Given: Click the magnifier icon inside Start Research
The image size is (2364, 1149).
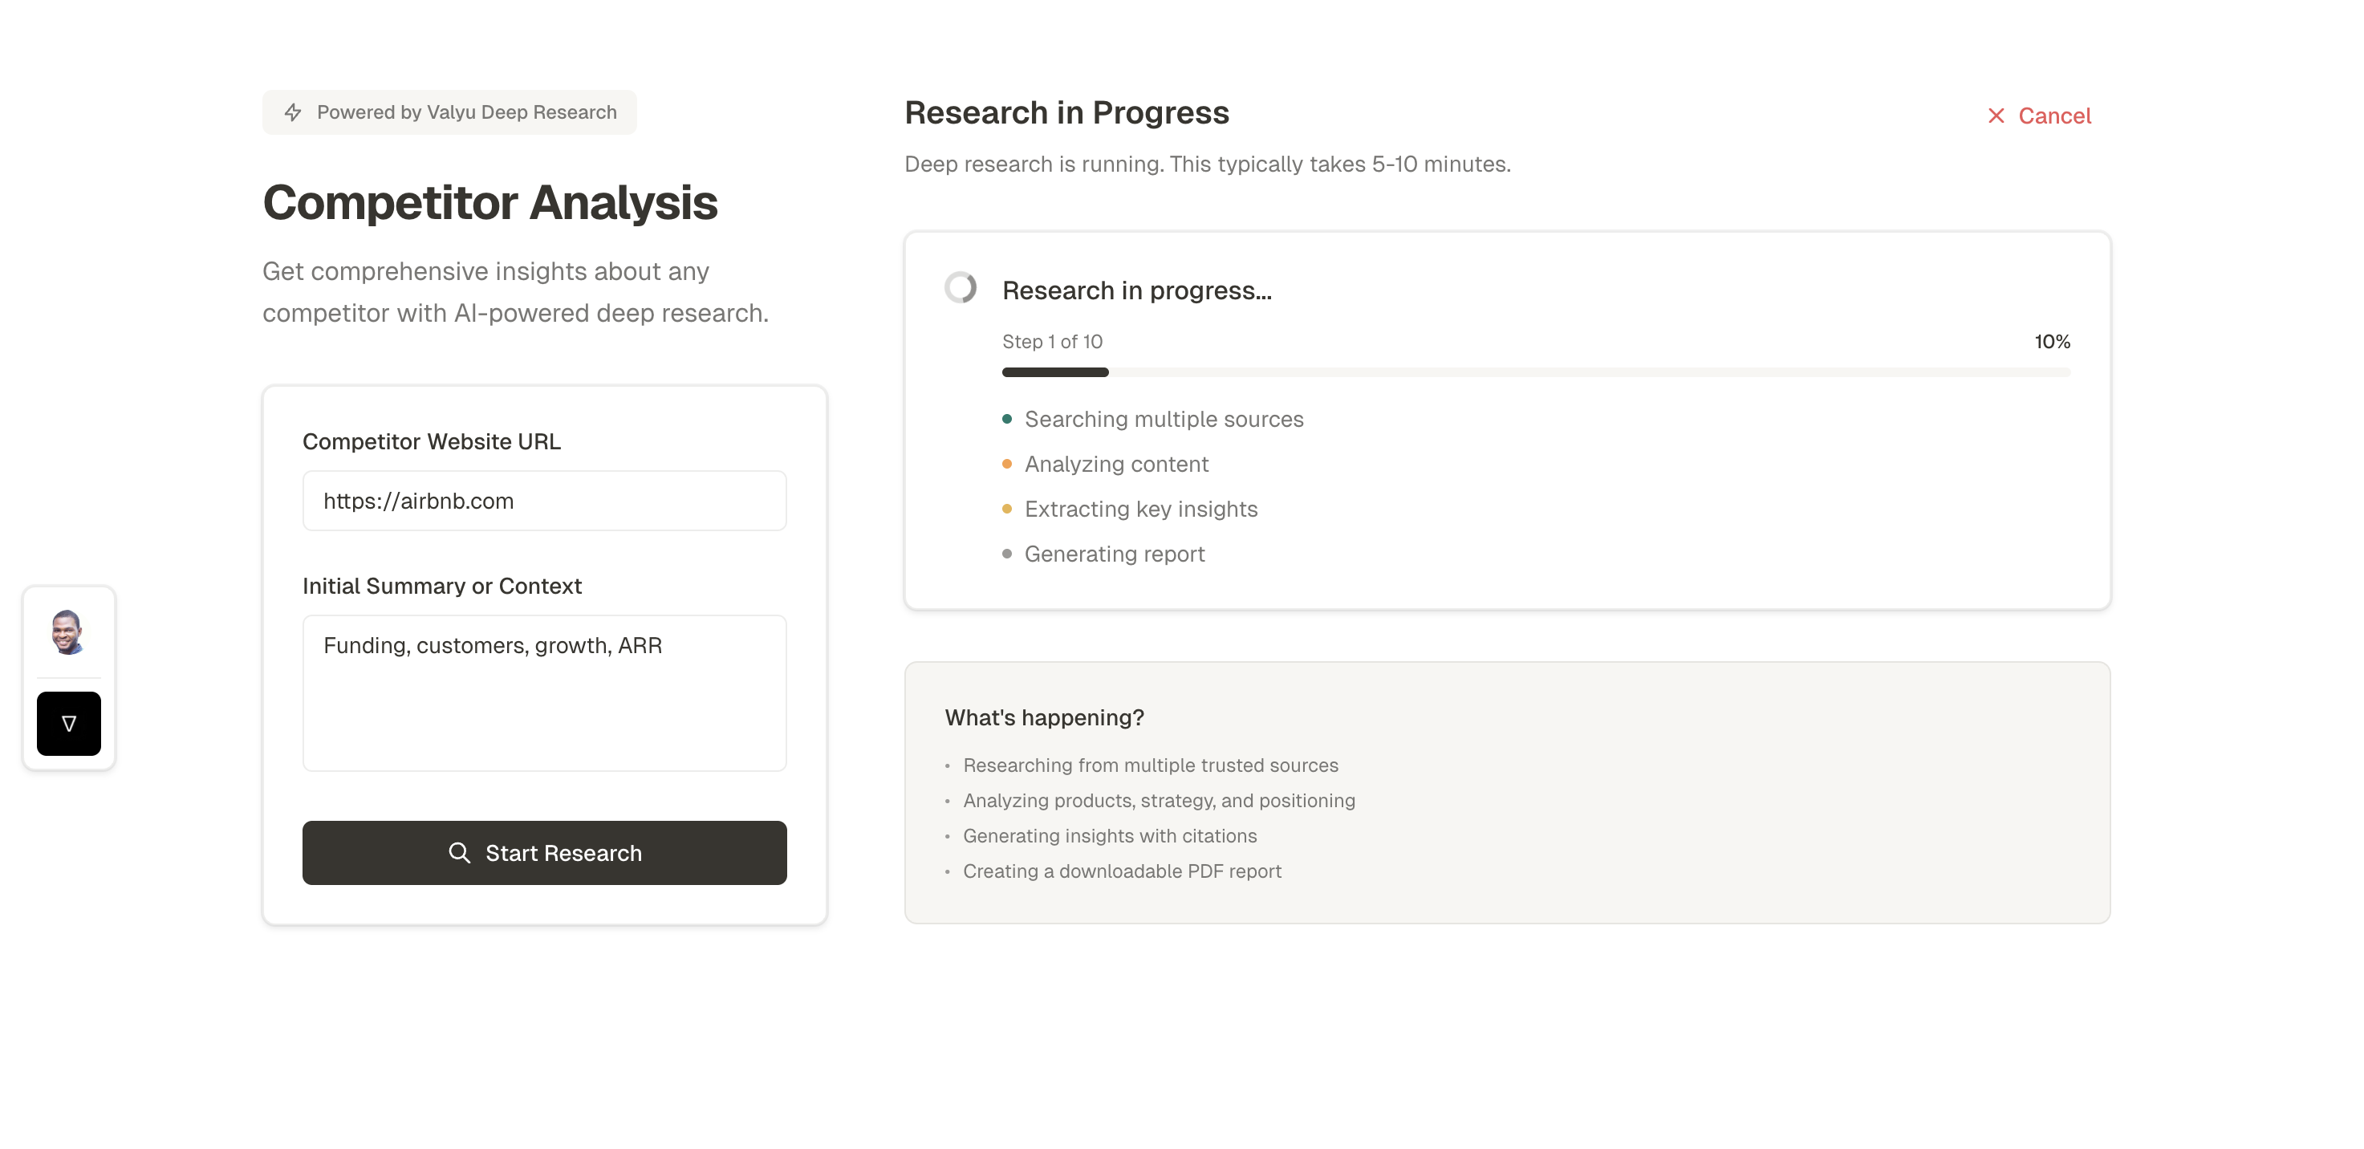Looking at the screenshot, I should (461, 853).
